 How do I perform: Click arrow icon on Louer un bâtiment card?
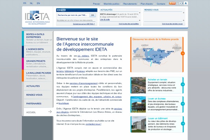click(x=183, y=124)
